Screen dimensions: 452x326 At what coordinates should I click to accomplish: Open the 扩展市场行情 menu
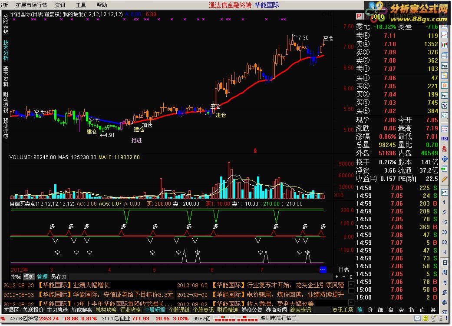coord(31,5)
